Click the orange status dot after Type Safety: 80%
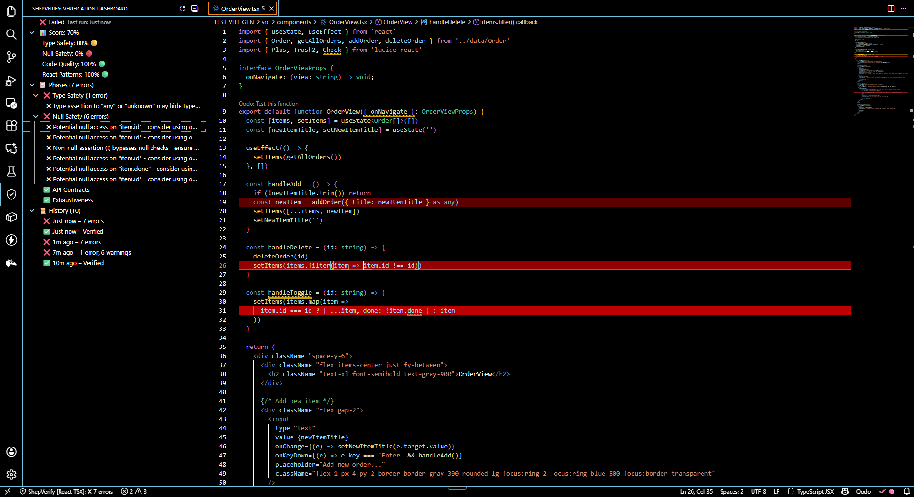The height and width of the screenshot is (497, 914). (x=94, y=43)
